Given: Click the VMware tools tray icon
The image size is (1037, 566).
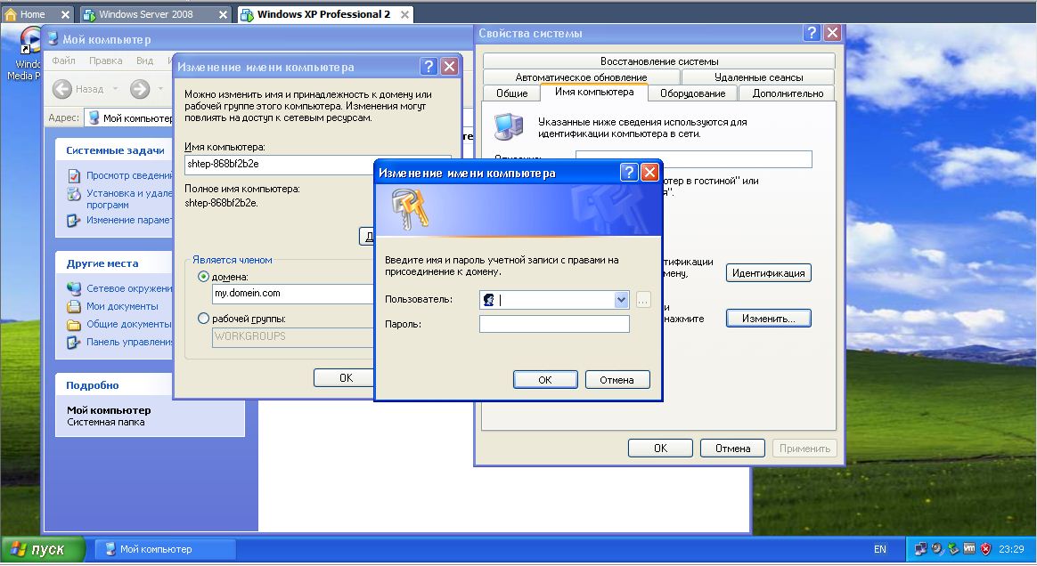Looking at the screenshot, I should (969, 549).
